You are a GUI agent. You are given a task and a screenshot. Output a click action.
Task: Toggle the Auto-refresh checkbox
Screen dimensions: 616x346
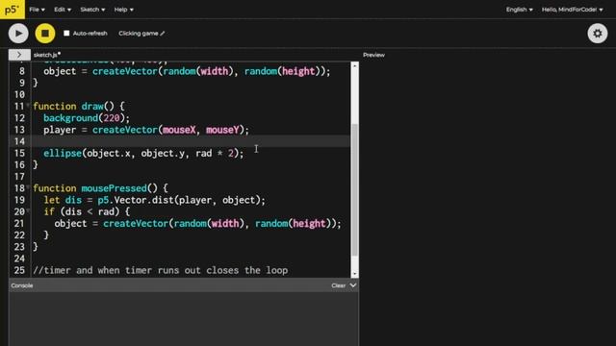66,34
